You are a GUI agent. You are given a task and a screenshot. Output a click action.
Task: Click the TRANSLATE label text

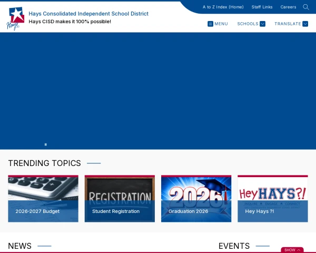[x=288, y=24]
